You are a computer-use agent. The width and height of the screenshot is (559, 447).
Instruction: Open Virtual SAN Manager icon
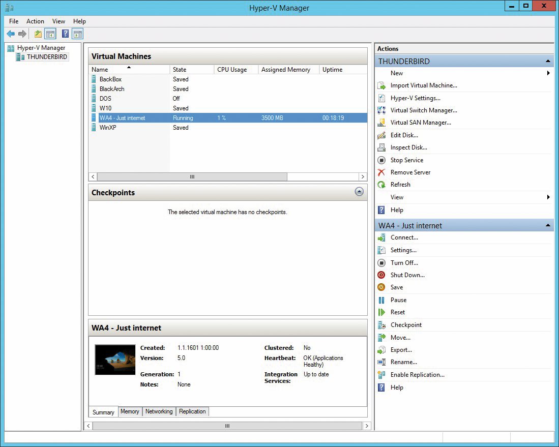pyautogui.click(x=381, y=123)
